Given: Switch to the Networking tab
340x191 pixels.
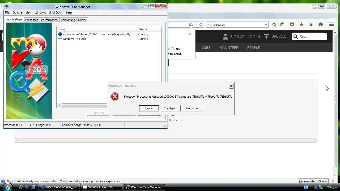Looking at the screenshot, I should pyautogui.click(x=68, y=20).
